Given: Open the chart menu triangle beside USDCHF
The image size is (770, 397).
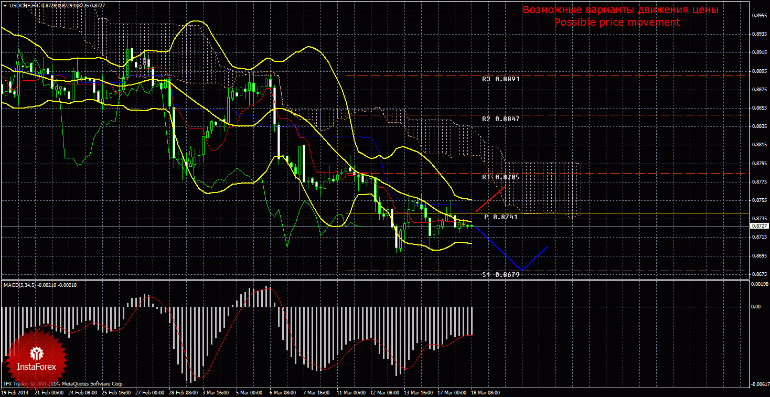Looking at the screenshot, I should [5, 5].
